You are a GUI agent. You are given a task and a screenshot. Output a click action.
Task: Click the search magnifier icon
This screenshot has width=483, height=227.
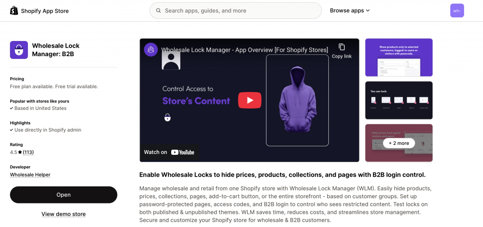coord(158,10)
